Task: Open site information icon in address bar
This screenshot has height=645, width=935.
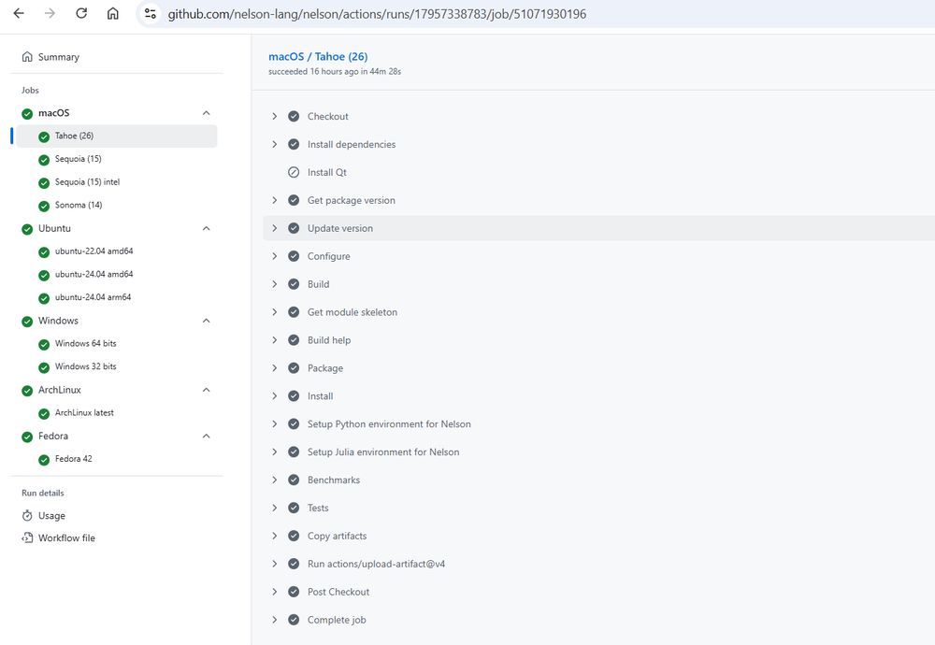Action: 151,13
